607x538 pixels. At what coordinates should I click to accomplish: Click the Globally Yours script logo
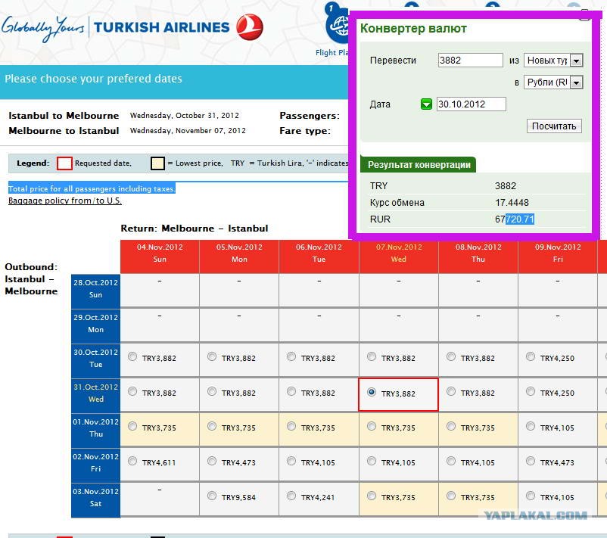42,28
